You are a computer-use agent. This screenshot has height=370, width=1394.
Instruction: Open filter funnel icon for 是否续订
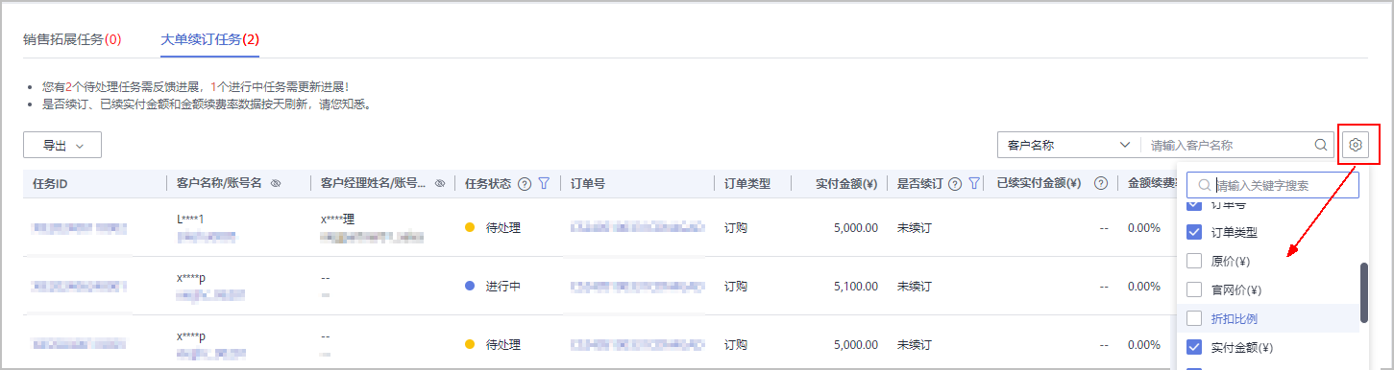974,183
